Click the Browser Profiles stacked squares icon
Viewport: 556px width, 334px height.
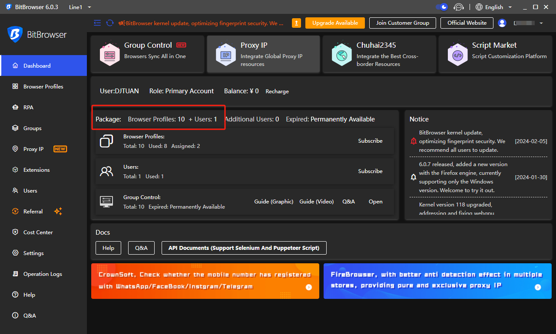[106, 141]
